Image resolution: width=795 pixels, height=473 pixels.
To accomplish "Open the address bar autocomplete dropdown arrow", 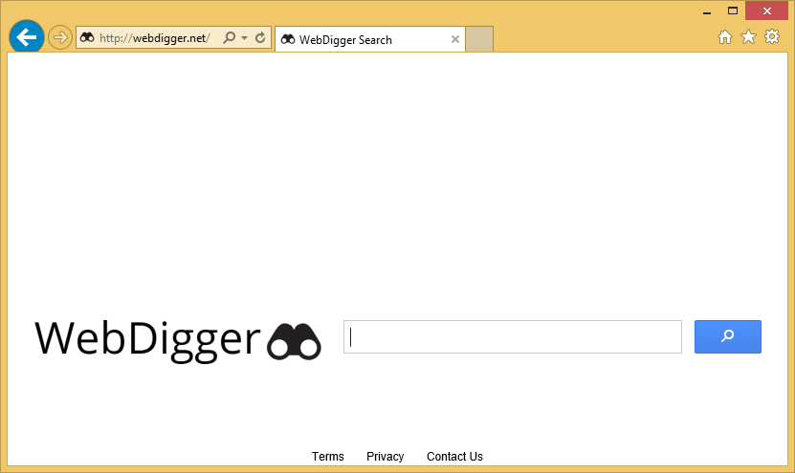I will 244,38.
